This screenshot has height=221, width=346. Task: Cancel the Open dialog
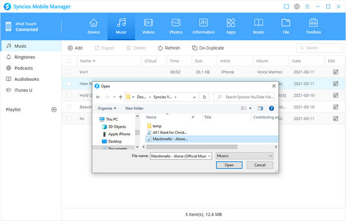point(259,165)
